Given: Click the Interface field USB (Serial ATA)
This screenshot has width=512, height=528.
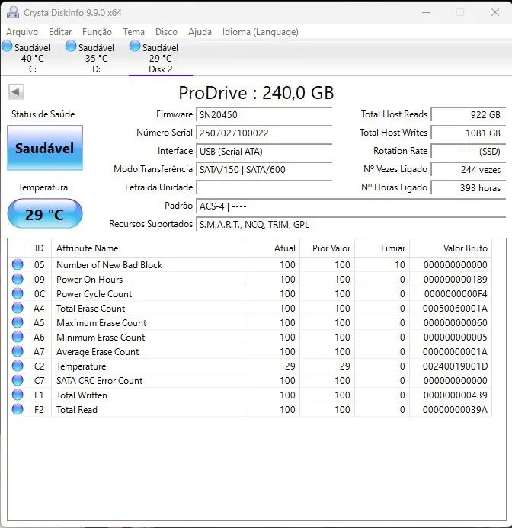Looking at the screenshot, I should coord(264,151).
